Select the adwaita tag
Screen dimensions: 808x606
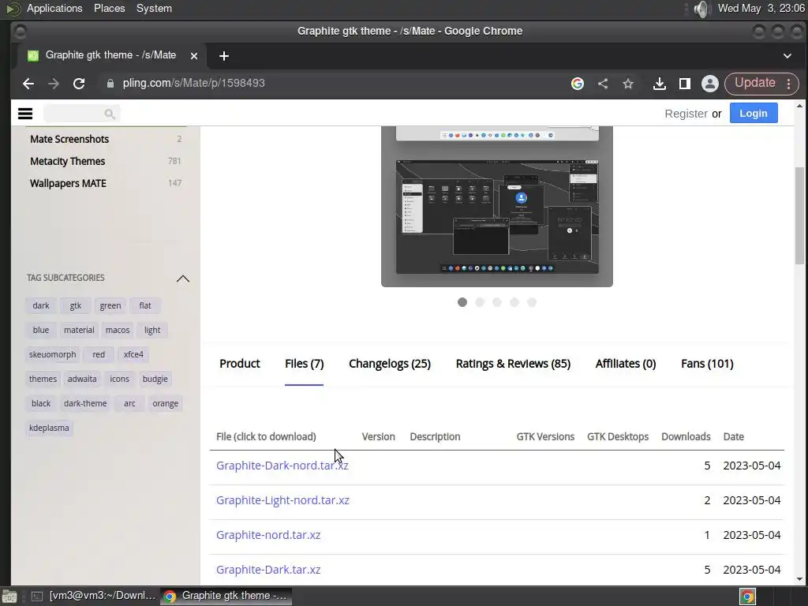(x=82, y=379)
